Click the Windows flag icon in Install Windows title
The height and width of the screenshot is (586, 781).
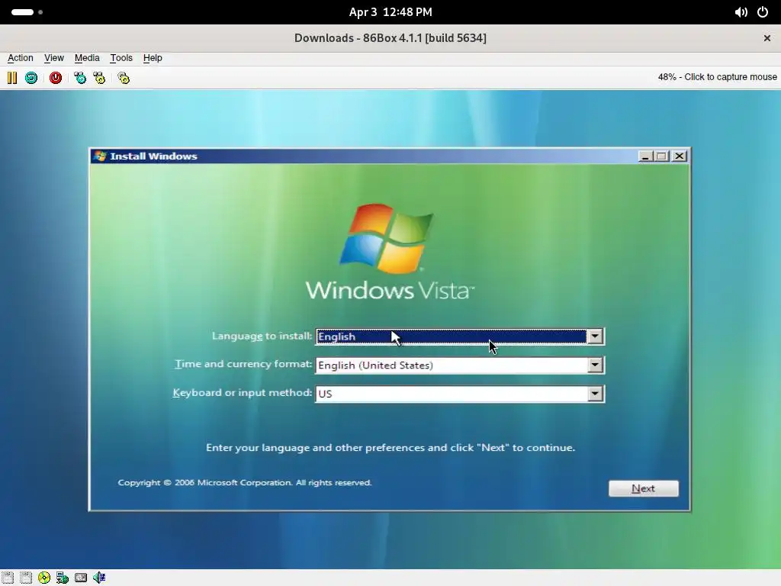tap(100, 156)
